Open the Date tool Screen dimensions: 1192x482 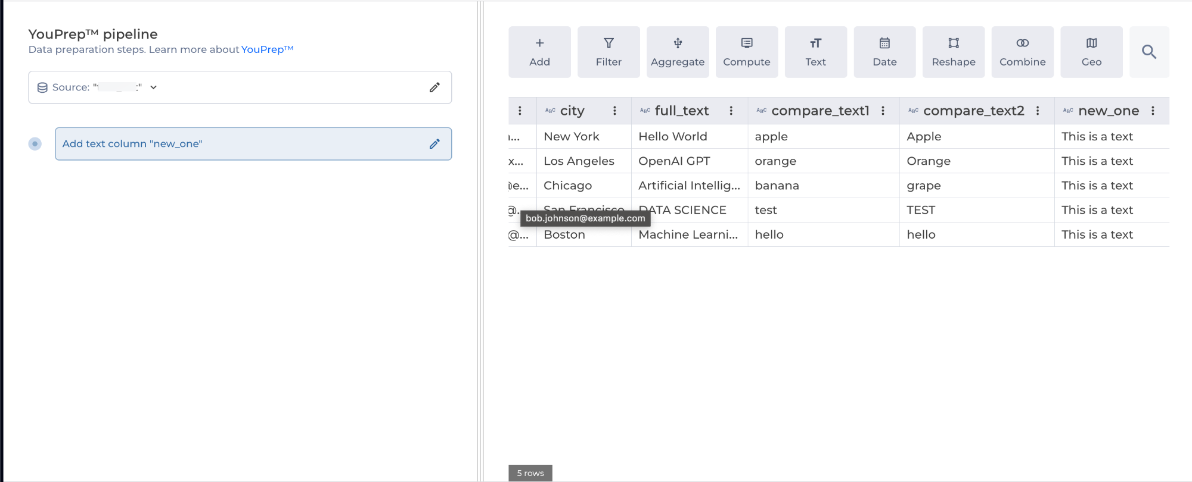tap(884, 52)
